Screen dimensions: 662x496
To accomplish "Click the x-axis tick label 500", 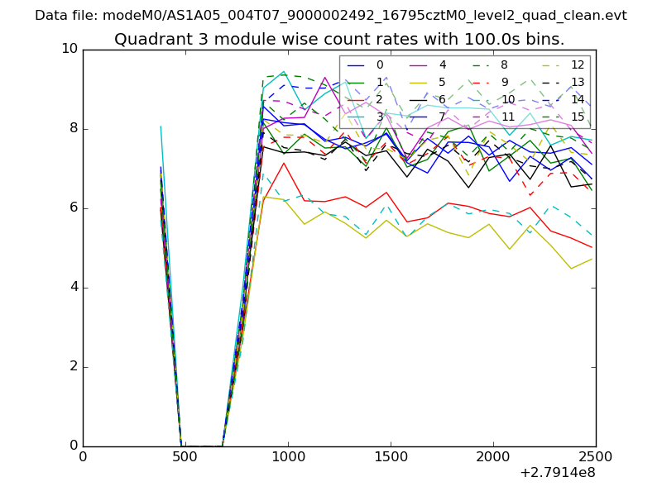I will click(185, 458).
